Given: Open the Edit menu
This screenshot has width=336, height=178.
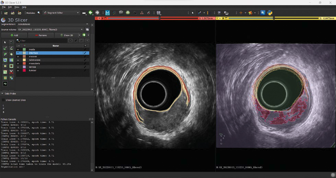Looking at the screenshot, I should coord(10,7).
